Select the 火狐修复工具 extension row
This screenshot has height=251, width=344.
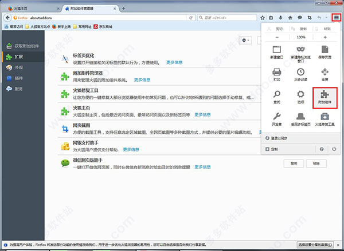(159, 94)
